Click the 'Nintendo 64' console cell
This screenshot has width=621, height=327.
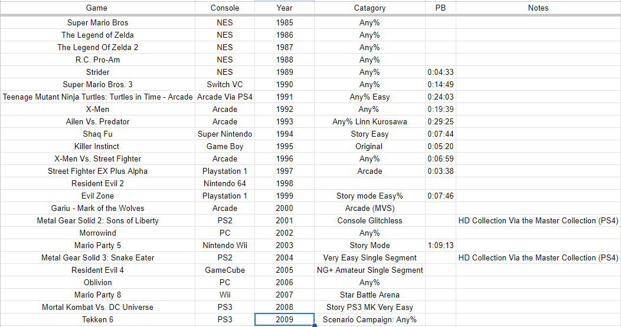pos(224,183)
